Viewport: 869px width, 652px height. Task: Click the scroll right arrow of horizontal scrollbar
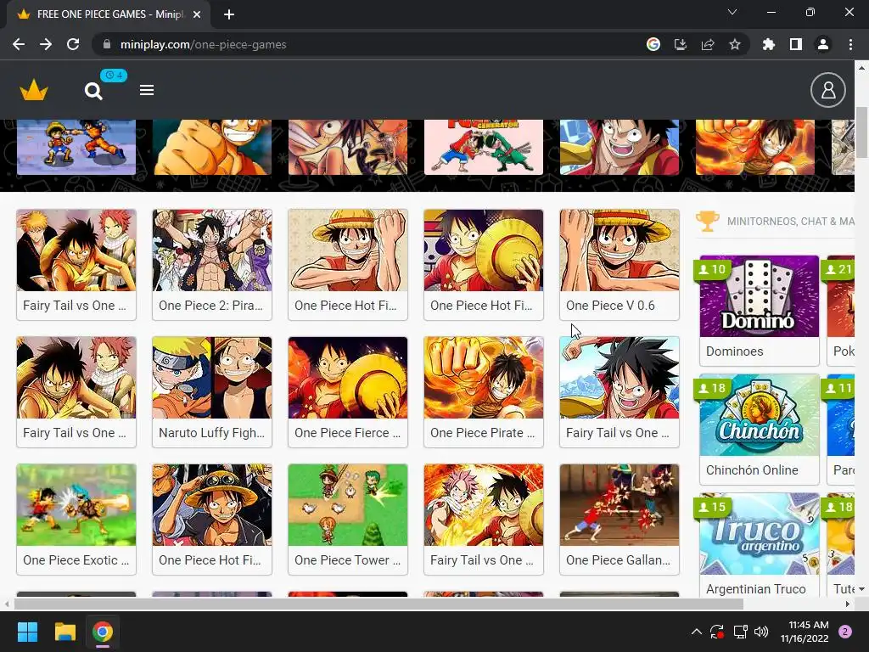click(x=848, y=604)
